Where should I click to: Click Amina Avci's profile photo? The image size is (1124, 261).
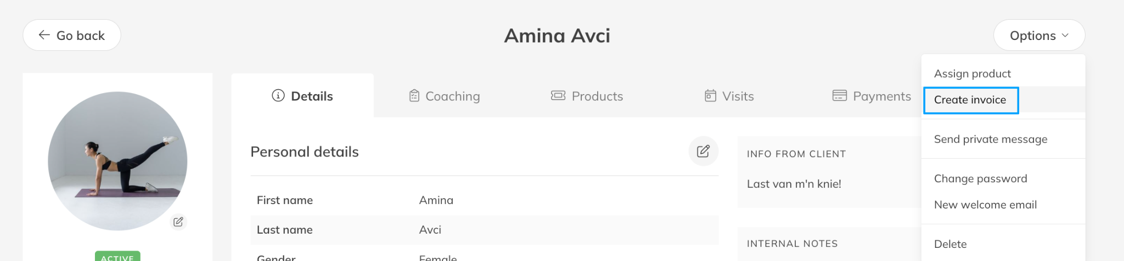click(117, 161)
